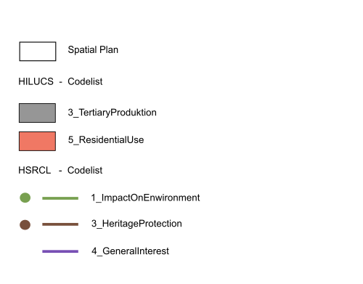The width and height of the screenshot is (363, 284).
Task: Click the green ImpactOnEnwironment line symbol
Action: [x=60, y=198]
